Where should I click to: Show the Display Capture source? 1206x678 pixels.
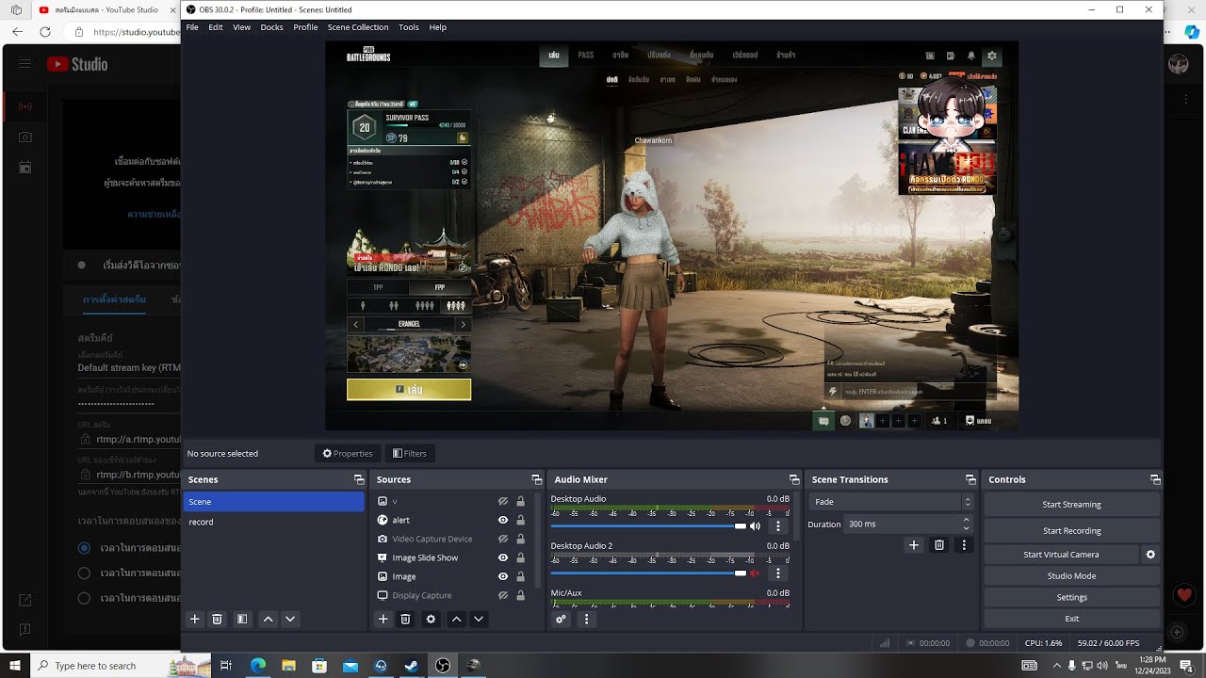tap(503, 595)
